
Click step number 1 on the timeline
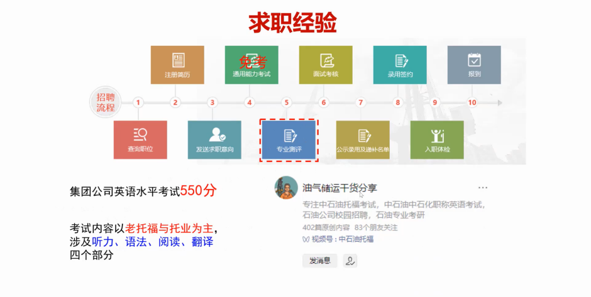coord(138,102)
